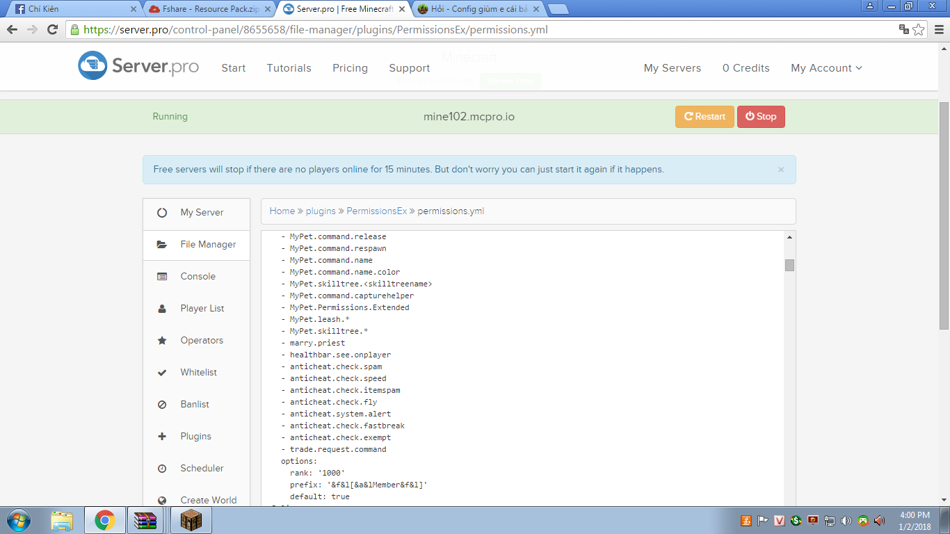
Task: Click the 0 Credits link
Action: pos(746,68)
